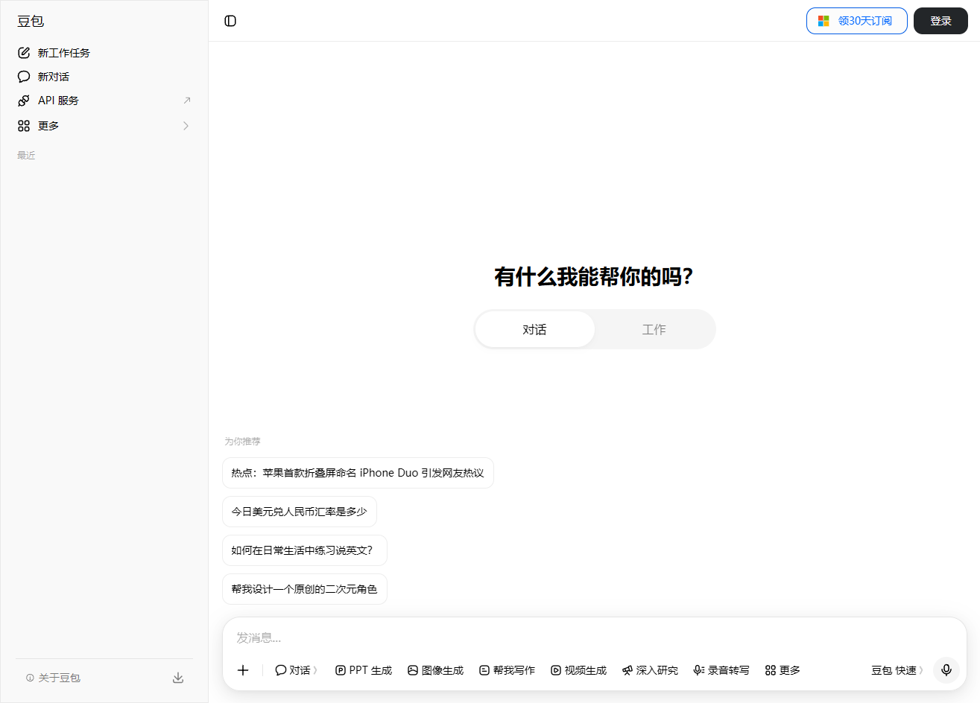This screenshot has height=703, width=980.
Task: Click the 登录 button
Action: 941,21
